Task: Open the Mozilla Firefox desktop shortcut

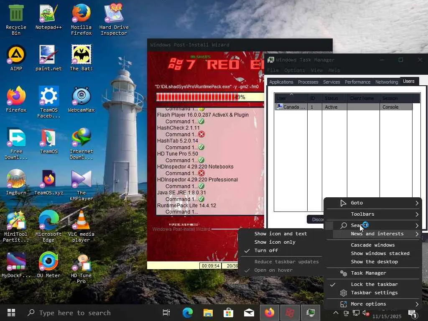Action: 81,20
